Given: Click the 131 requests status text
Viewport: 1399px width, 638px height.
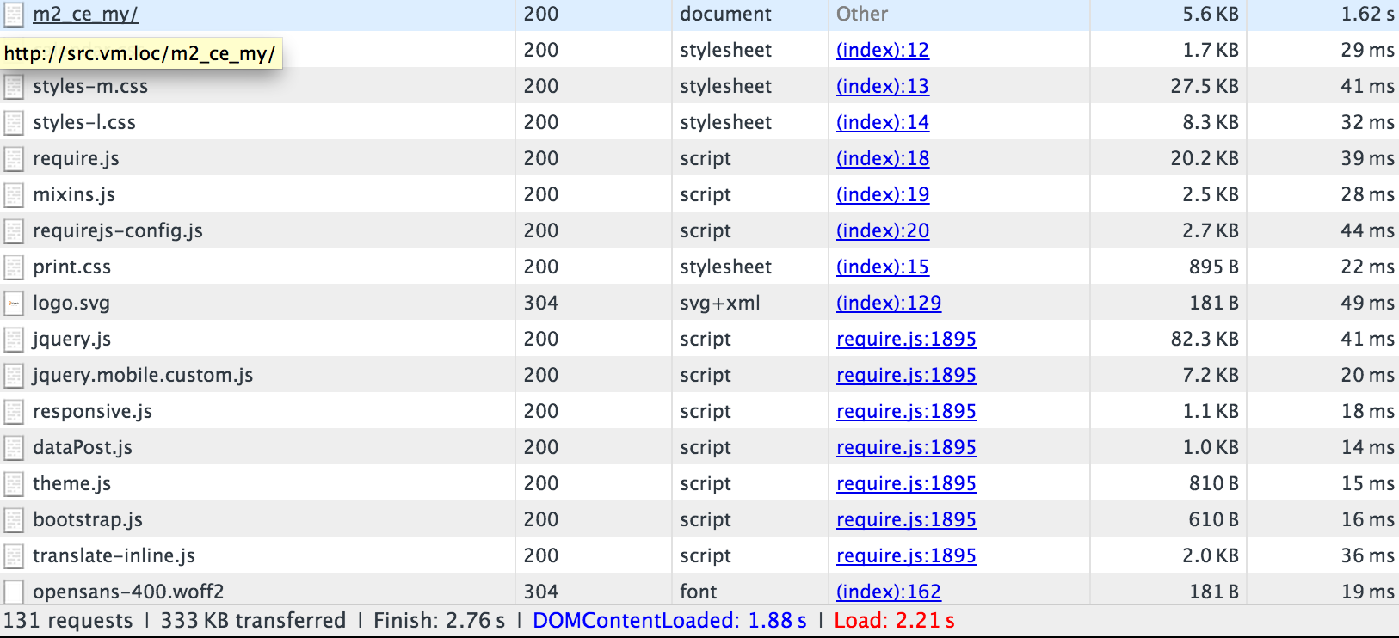Looking at the screenshot, I should coord(68,620).
